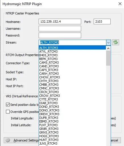Open the Advanced Settings gear button
124x146 pixels.
[21, 140]
